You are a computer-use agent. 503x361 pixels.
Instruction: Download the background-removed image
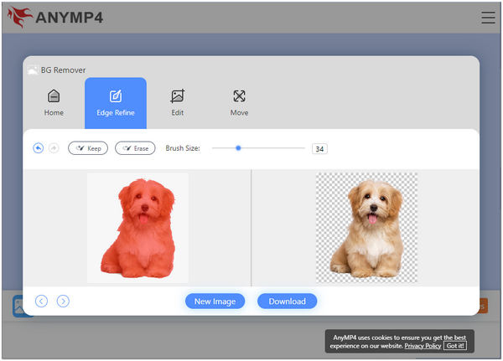coord(287,302)
